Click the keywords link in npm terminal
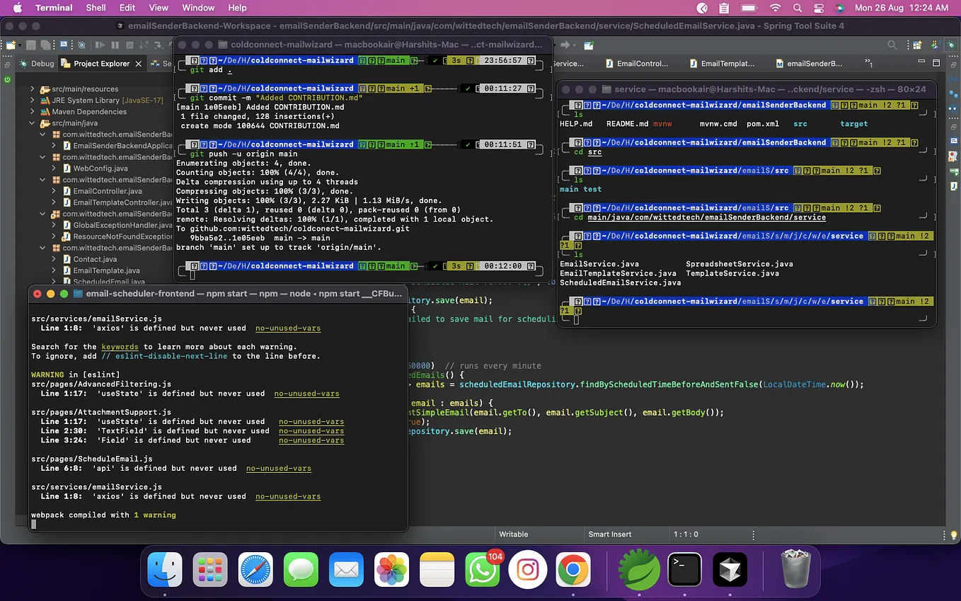The height and width of the screenshot is (601, 961). [120, 347]
